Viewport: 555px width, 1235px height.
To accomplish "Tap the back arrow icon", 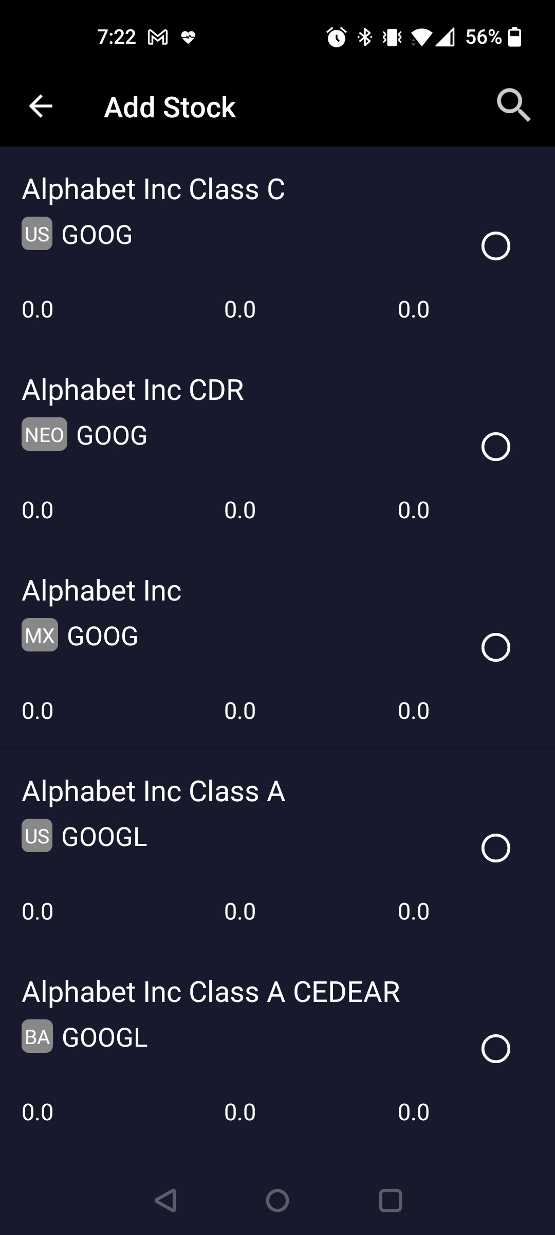I will point(41,107).
